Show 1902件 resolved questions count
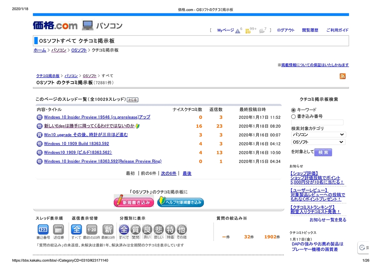This screenshot has height=269, width=381. [x=272, y=237]
